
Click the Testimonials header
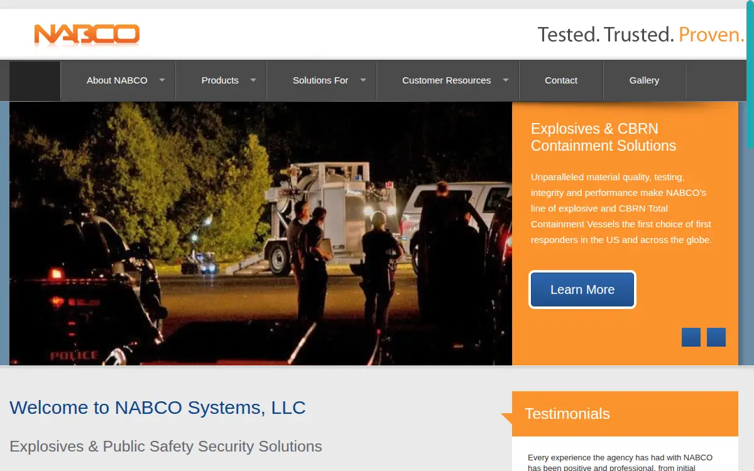[x=625, y=414]
